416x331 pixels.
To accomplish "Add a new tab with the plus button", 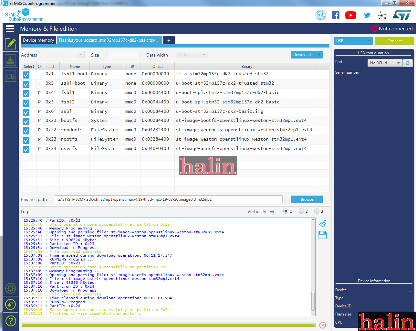I will point(169,40).
